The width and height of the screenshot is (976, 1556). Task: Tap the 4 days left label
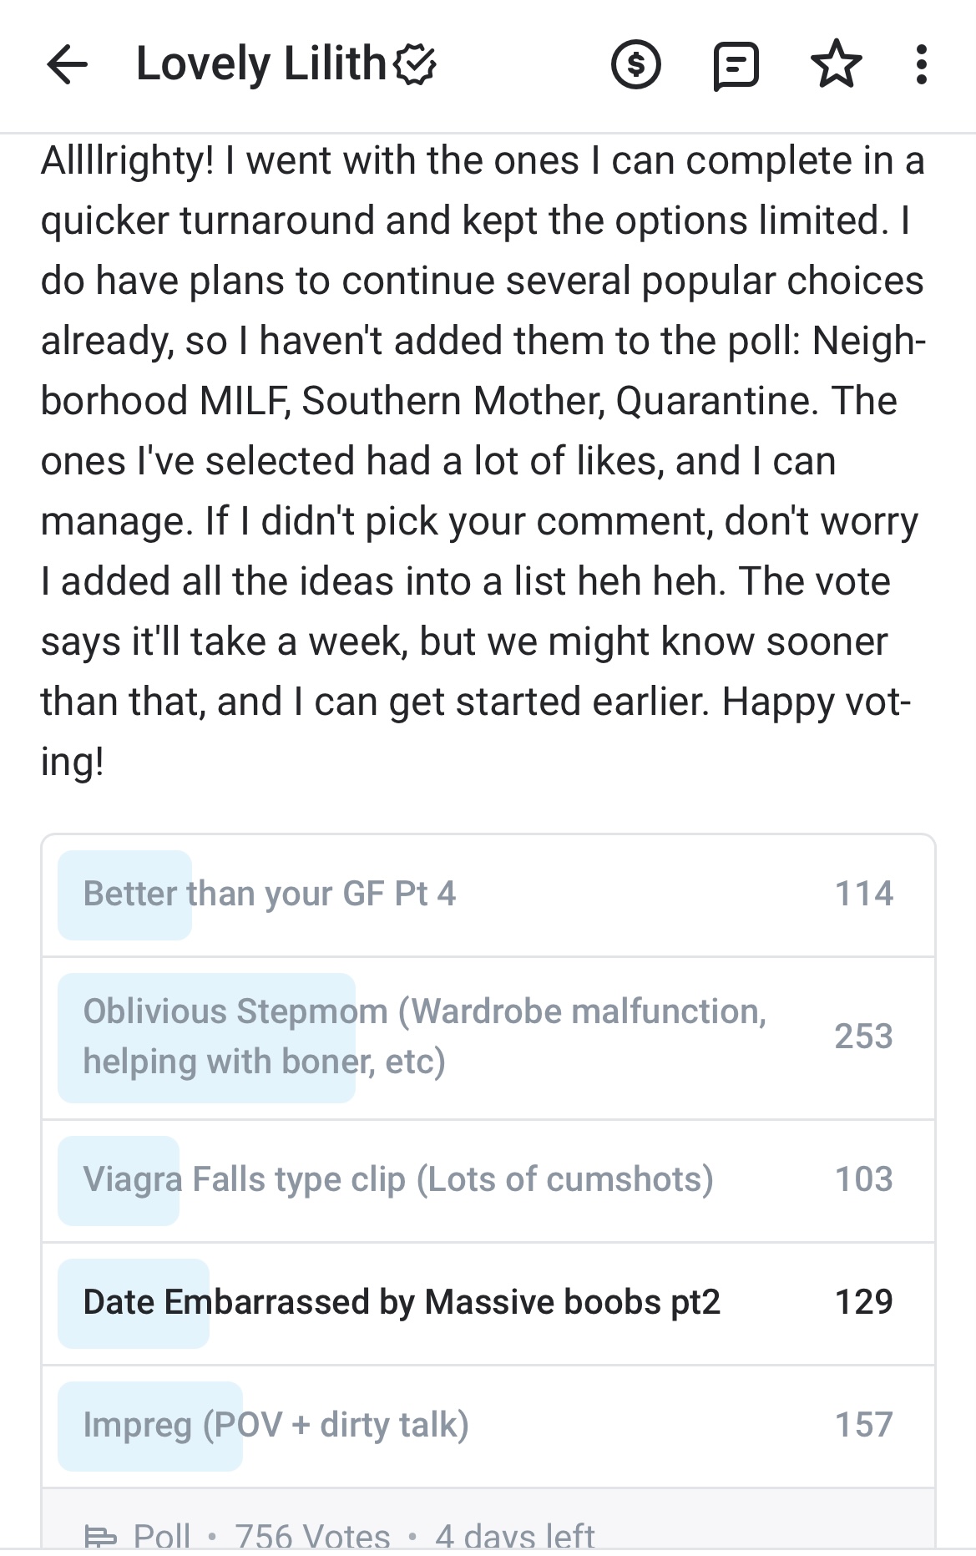(x=514, y=1535)
